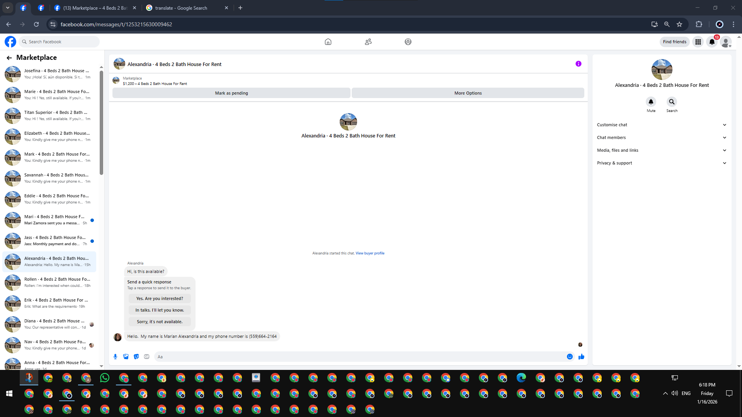Expand Privacy & support section

click(x=661, y=163)
